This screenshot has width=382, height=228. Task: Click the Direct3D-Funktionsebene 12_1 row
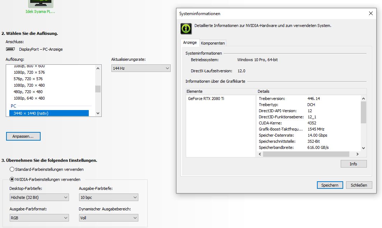(309, 117)
